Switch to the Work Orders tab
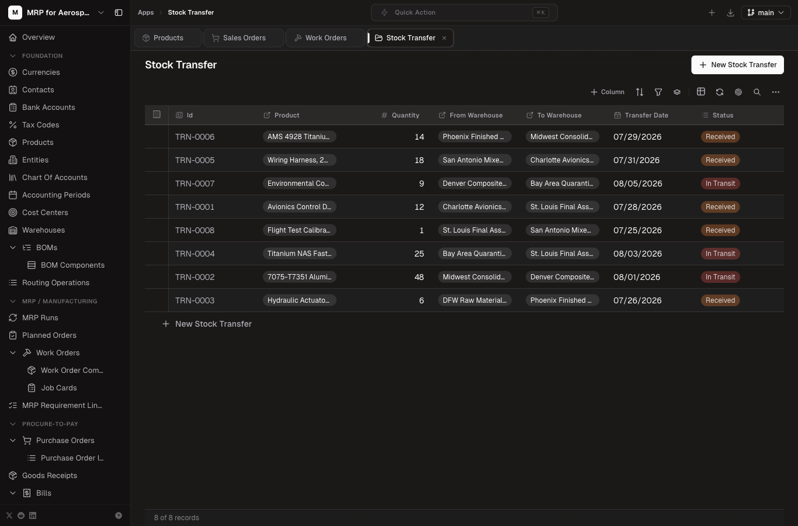 click(x=325, y=38)
